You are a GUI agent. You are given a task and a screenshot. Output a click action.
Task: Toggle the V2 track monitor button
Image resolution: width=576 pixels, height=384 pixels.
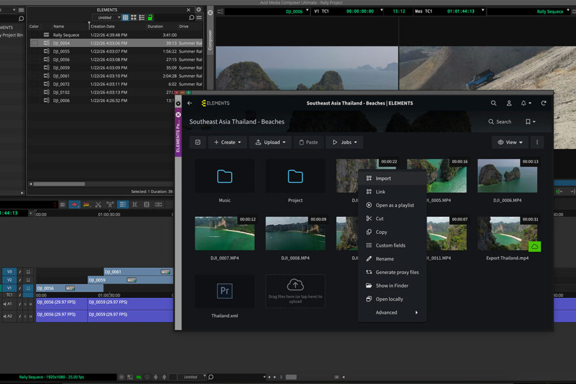pyautogui.click(x=28, y=280)
